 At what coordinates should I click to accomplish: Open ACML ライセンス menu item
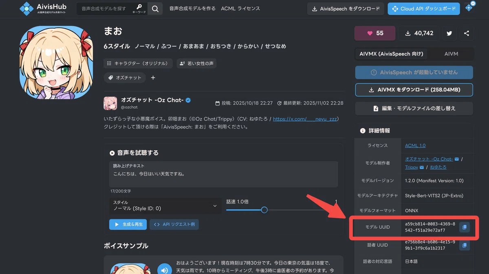tap(240, 9)
